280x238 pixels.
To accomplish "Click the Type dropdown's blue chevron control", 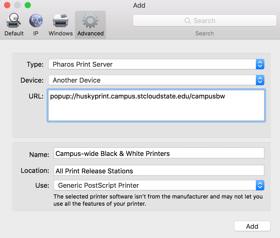I will [260, 64].
